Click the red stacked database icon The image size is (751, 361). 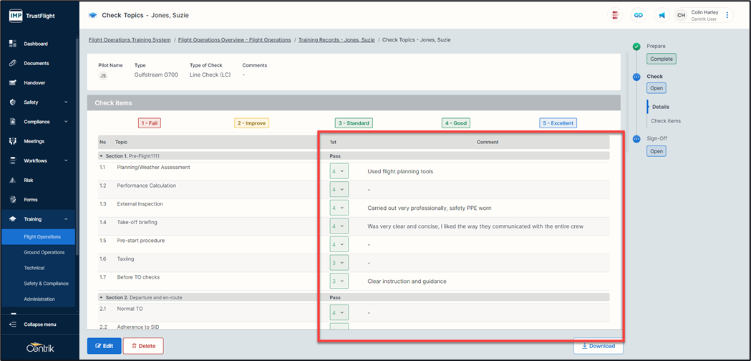(615, 15)
